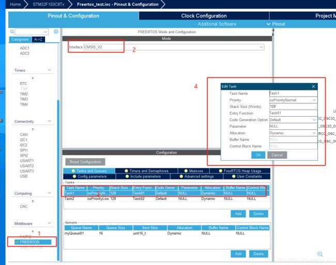The image size is (336, 265).
Task: Open the Interface CMSIS_V2 dropdown
Action: coord(174,47)
